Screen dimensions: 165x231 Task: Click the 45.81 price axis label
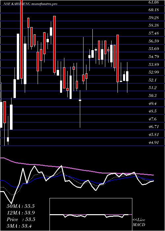tap(153, 135)
